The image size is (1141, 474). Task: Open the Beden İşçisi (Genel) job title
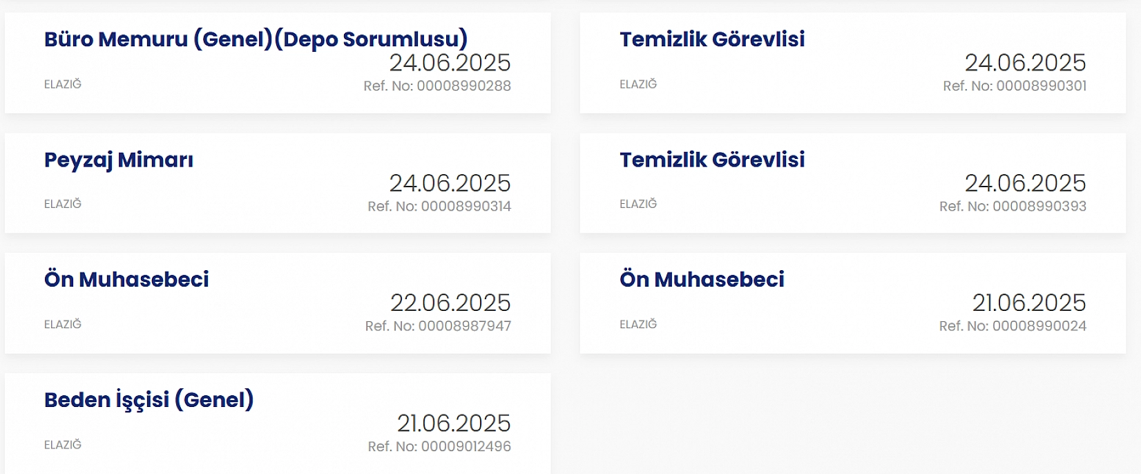pyautogui.click(x=149, y=400)
